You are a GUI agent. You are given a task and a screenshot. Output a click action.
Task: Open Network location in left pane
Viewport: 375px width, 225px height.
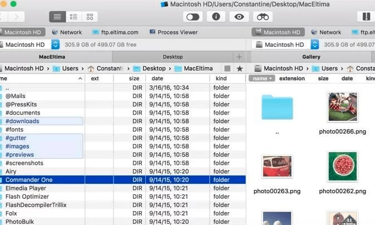pyautogui.click(x=67, y=32)
